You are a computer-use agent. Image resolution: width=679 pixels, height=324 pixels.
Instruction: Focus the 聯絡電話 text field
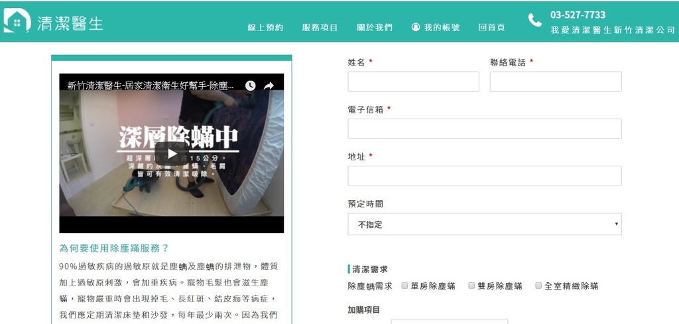click(555, 81)
